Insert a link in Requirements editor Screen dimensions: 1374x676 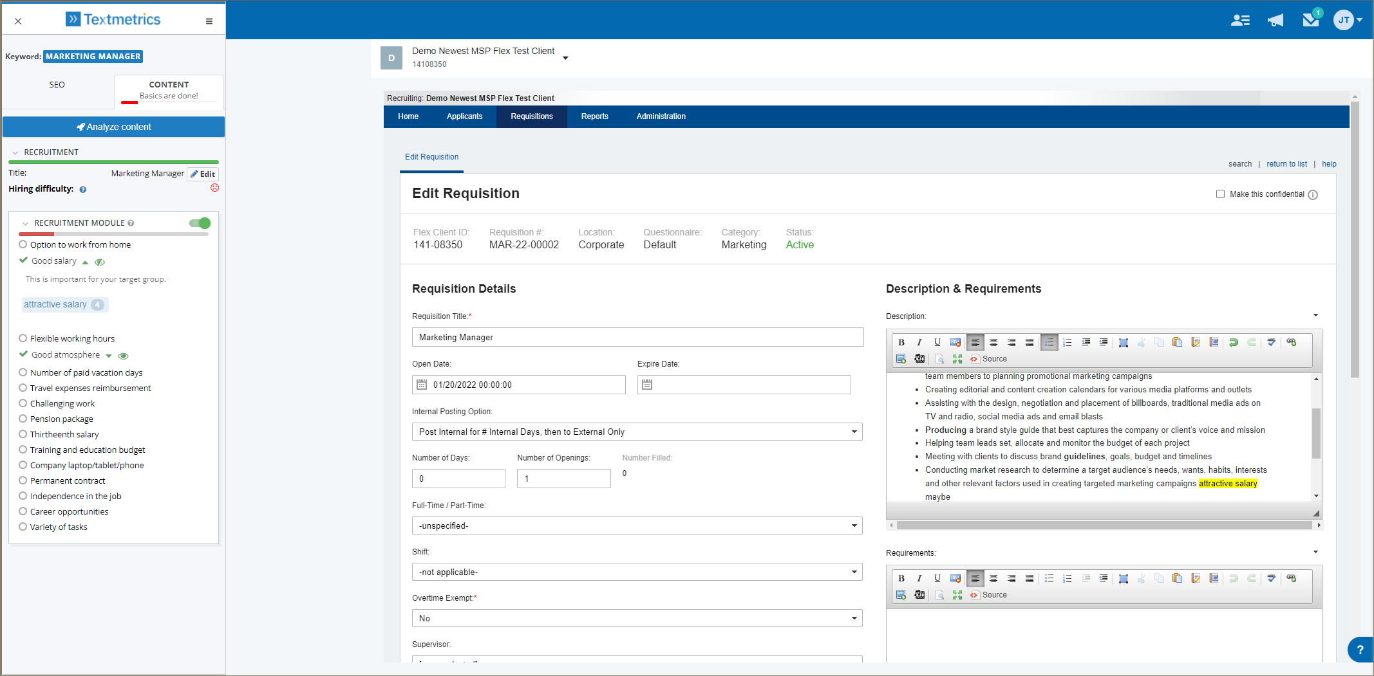tap(1292, 578)
